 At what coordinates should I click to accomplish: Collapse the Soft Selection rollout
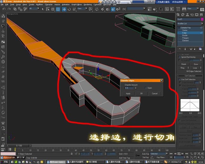[x=190, y=76]
